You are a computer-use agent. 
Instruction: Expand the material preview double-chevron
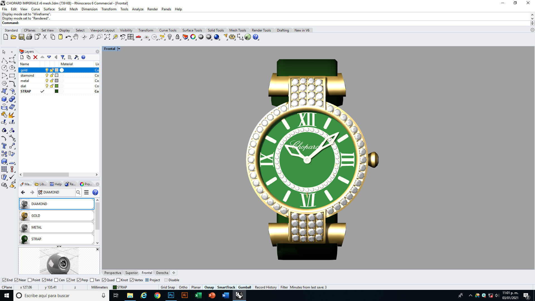(x=59, y=246)
